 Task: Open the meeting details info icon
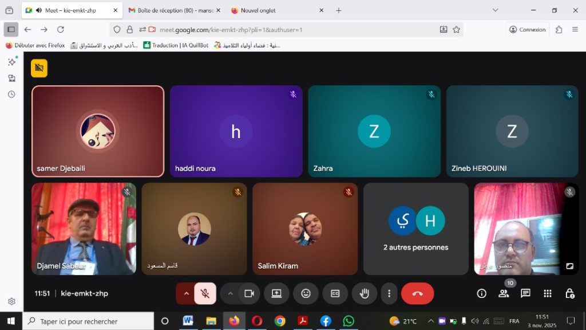click(x=481, y=293)
